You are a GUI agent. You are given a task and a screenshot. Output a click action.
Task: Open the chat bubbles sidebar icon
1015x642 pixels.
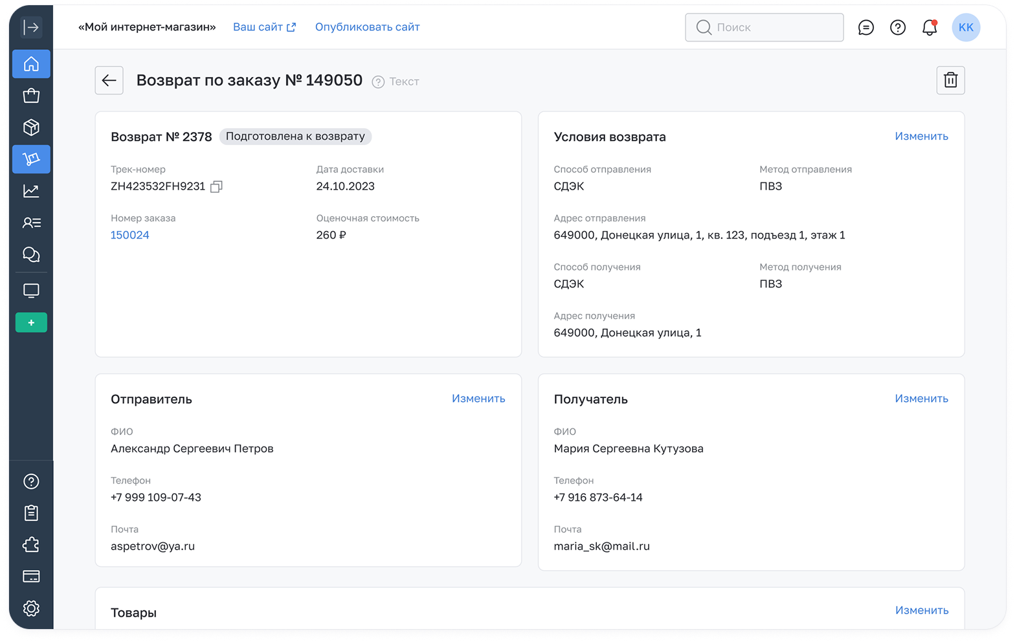click(x=31, y=254)
